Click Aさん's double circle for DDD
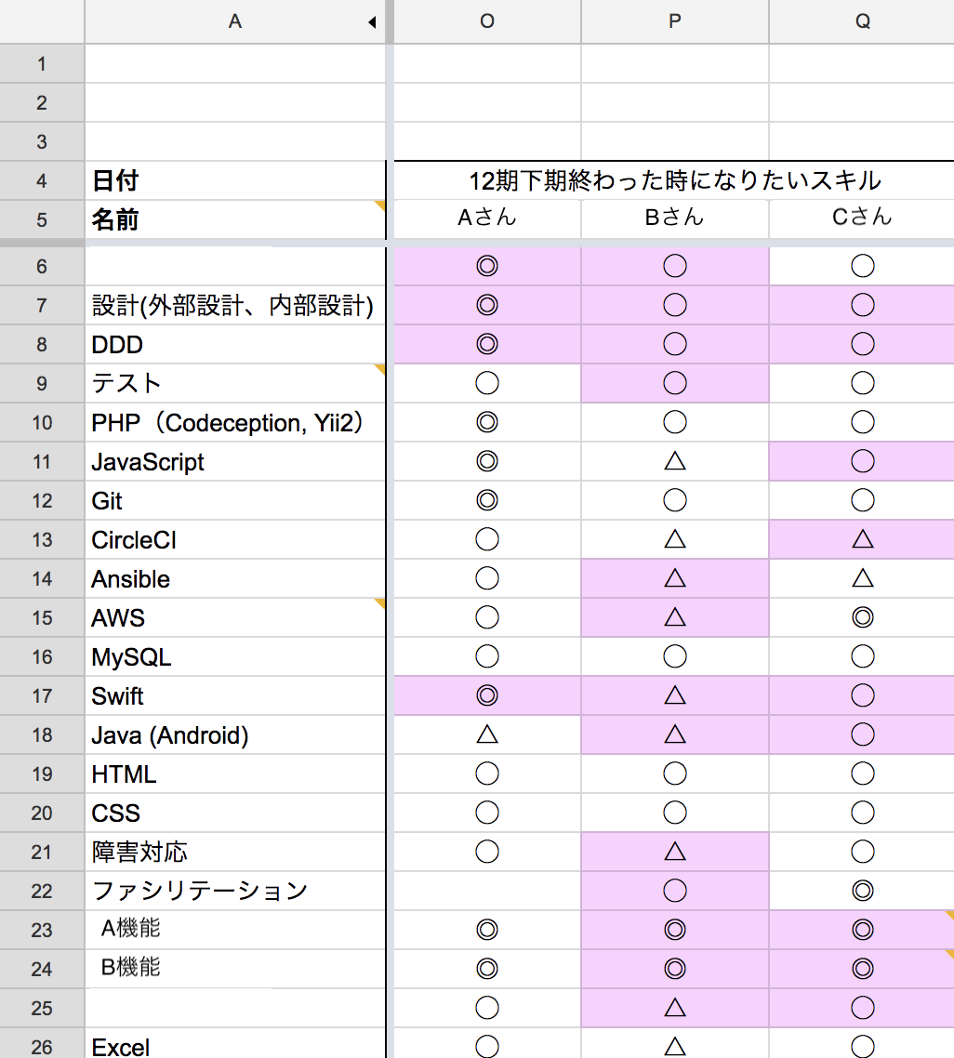954x1058 pixels. pyautogui.click(x=487, y=344)
